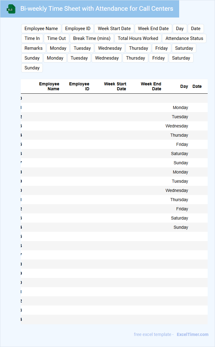Click the green XLS file icon
Viewport: 215px width, 347px height.
tap(11, 9)
